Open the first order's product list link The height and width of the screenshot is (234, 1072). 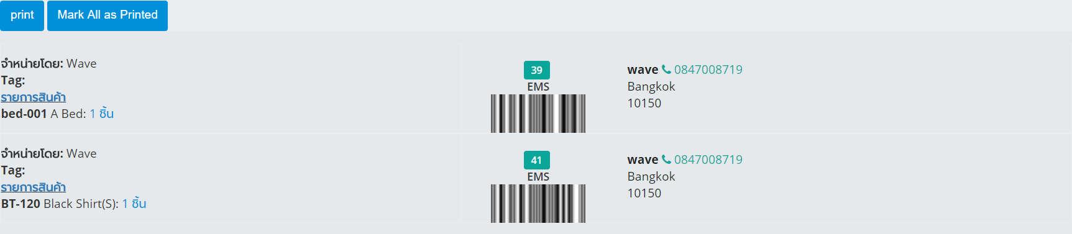[x=33, y=97]
